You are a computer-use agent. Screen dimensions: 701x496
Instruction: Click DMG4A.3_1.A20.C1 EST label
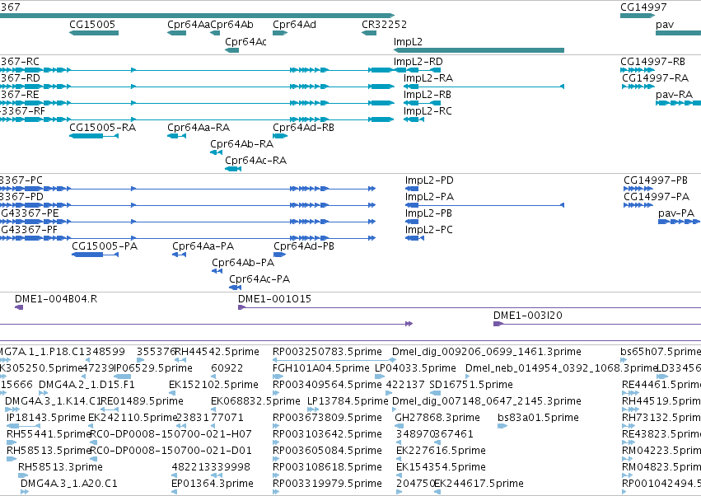(69, 484)
